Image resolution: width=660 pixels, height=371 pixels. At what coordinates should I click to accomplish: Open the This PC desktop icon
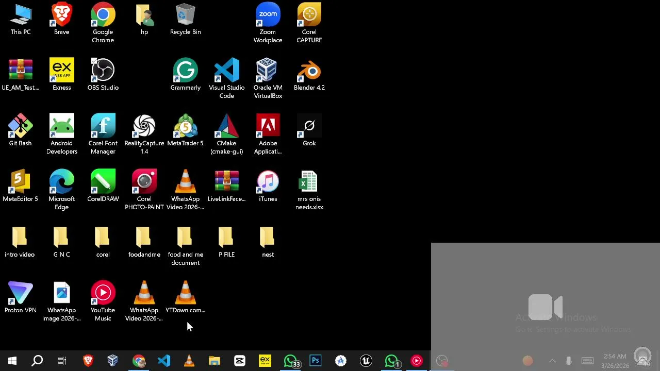21,20
